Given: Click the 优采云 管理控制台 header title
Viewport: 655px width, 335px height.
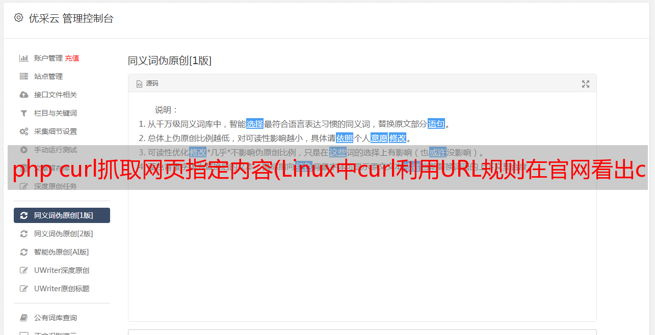Looking at the screenshot, I should point(71,18).
